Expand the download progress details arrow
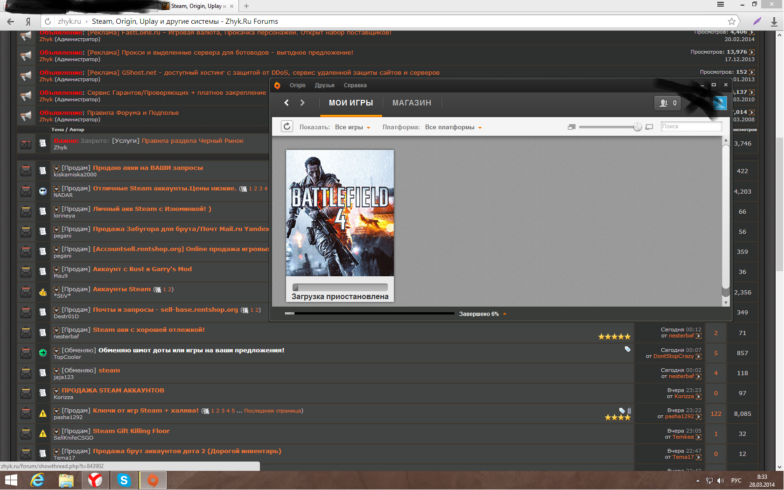This screenshot has height=490, width=784. [504, 314]
